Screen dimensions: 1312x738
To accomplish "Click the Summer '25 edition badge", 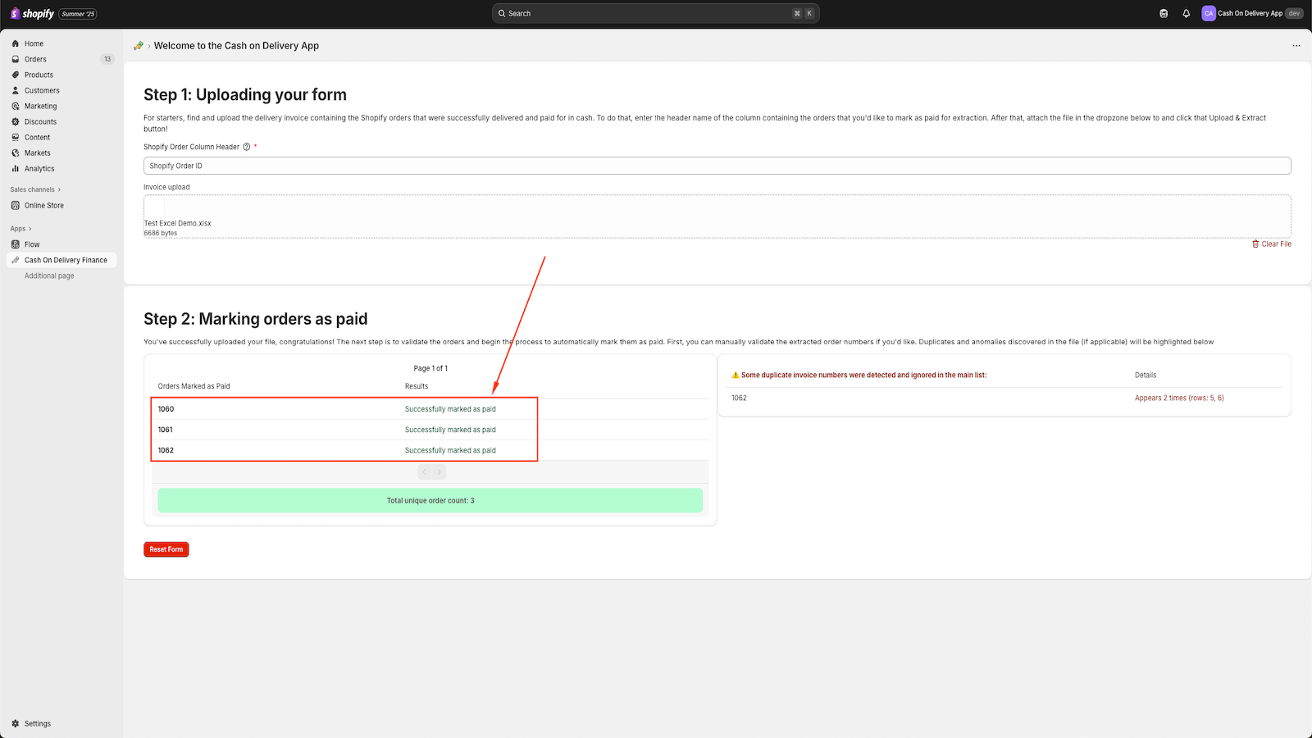I will 79,14.
